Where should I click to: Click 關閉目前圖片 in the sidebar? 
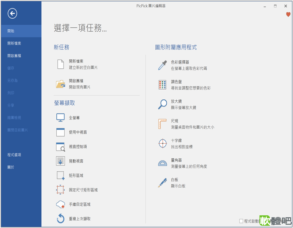(21, 130)
